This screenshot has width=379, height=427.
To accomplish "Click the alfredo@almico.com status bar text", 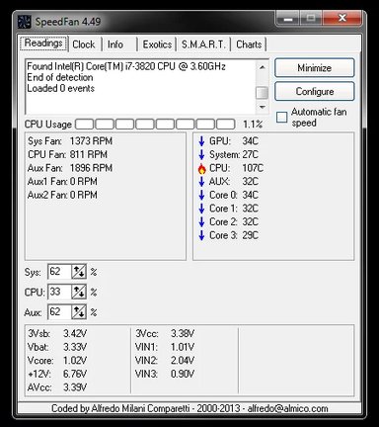I will (288, 409).
